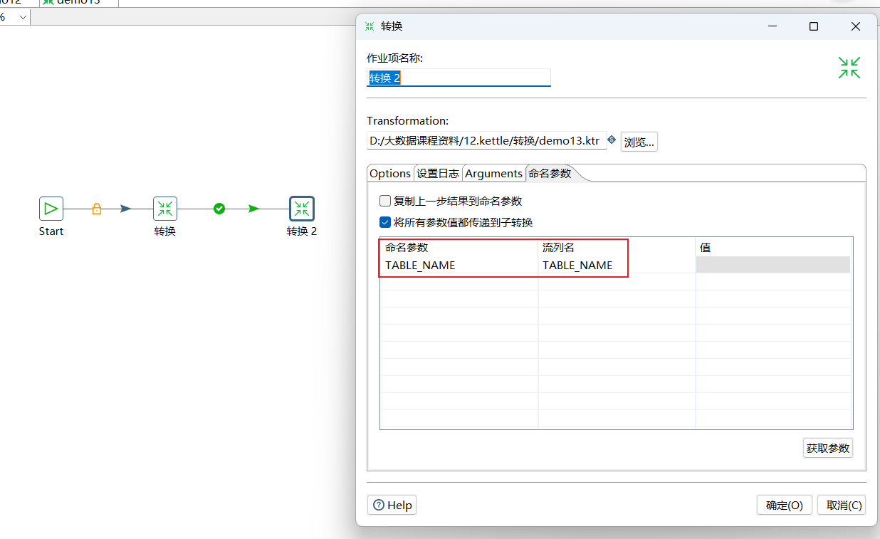Click the 值 cell in the TABLE_NAME row
Image resolution: width=880 pixels, height=539 pixels.
(773, 265)
